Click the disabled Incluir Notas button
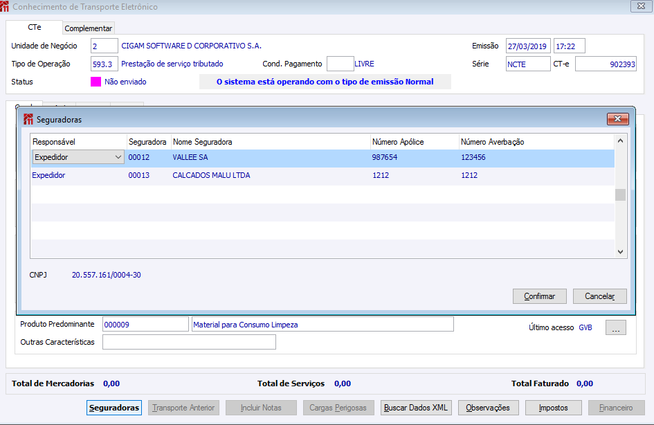Screen dimensions: 654x425 (x=261, y=408)
